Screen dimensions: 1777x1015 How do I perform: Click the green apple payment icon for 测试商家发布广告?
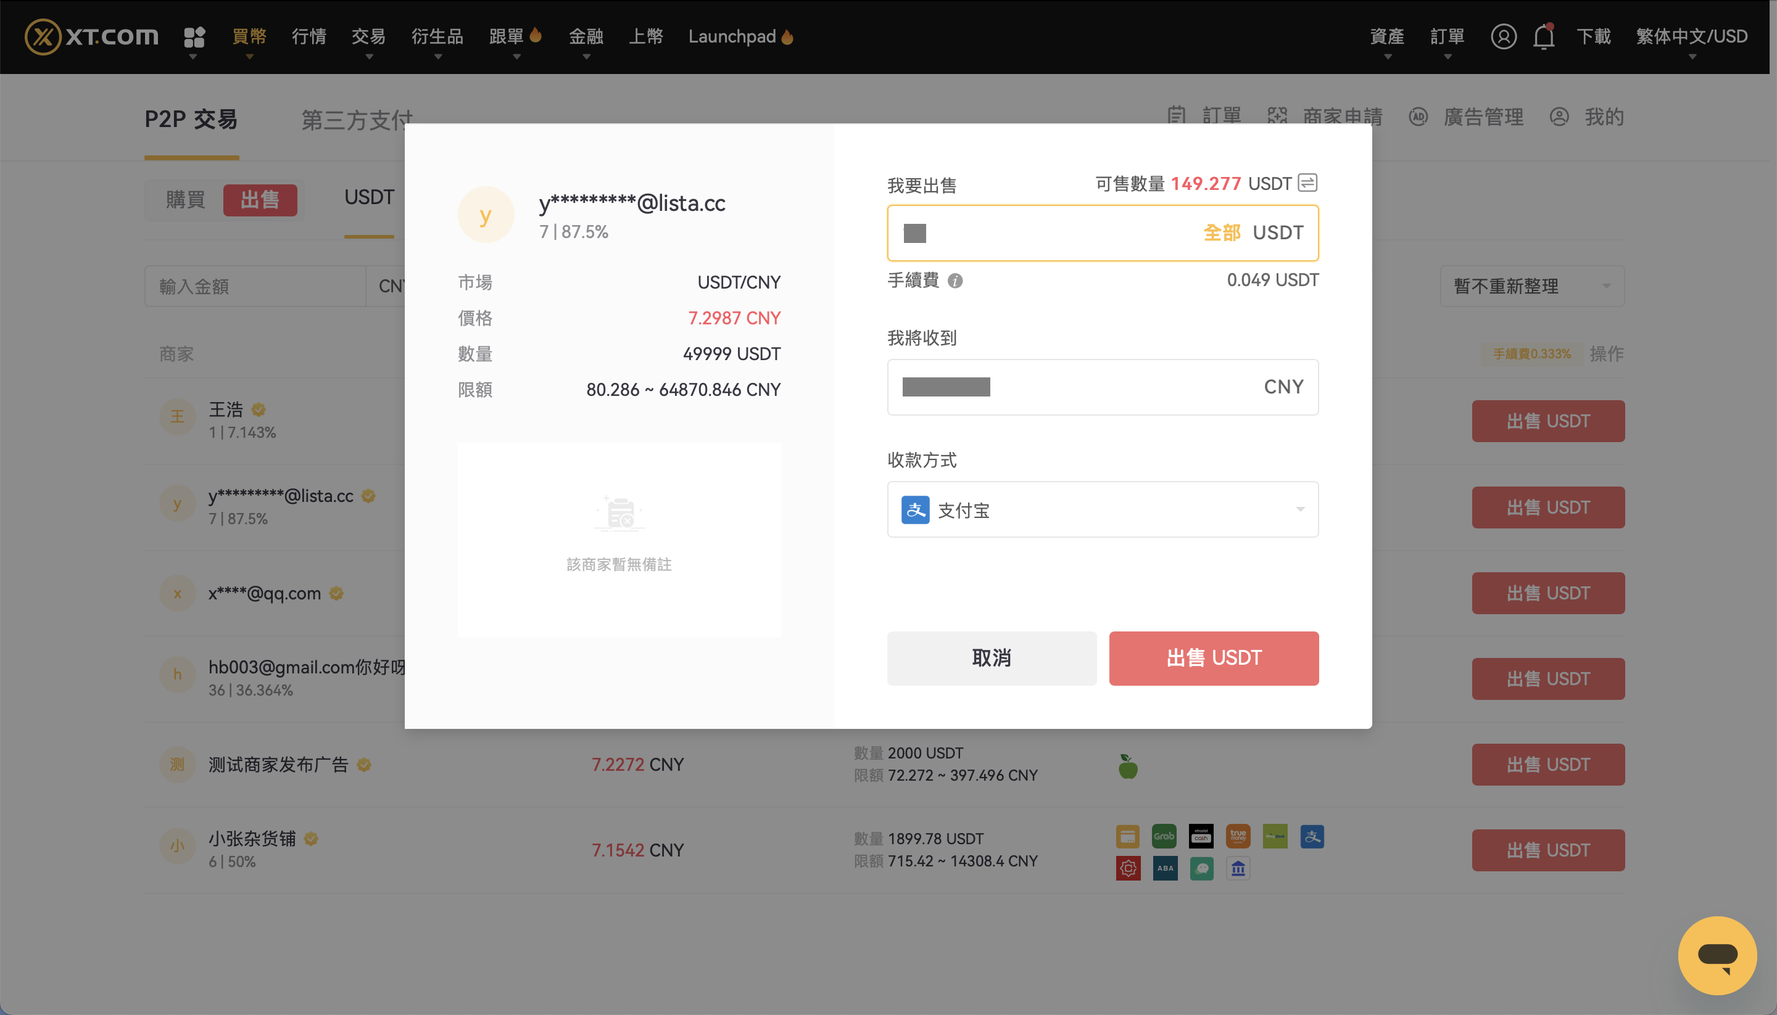click(x=1128, y=765)
